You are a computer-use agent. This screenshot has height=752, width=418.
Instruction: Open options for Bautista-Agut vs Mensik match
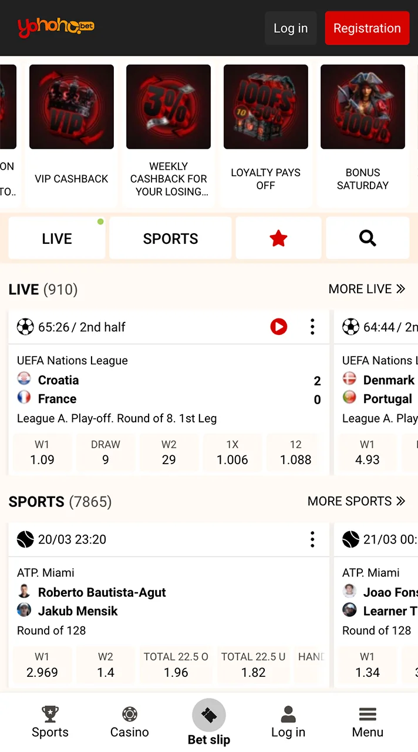pos(312,539)
